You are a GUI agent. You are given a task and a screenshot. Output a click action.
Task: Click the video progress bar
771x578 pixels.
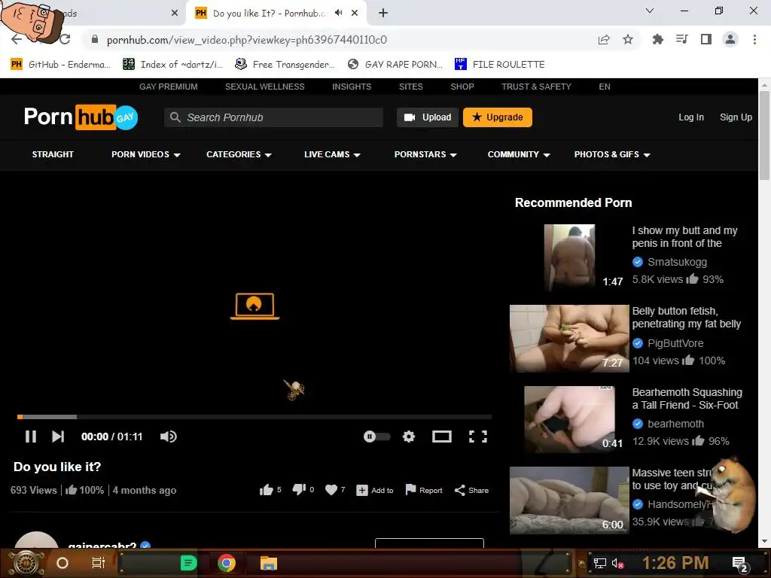click(x=254, y=417)
